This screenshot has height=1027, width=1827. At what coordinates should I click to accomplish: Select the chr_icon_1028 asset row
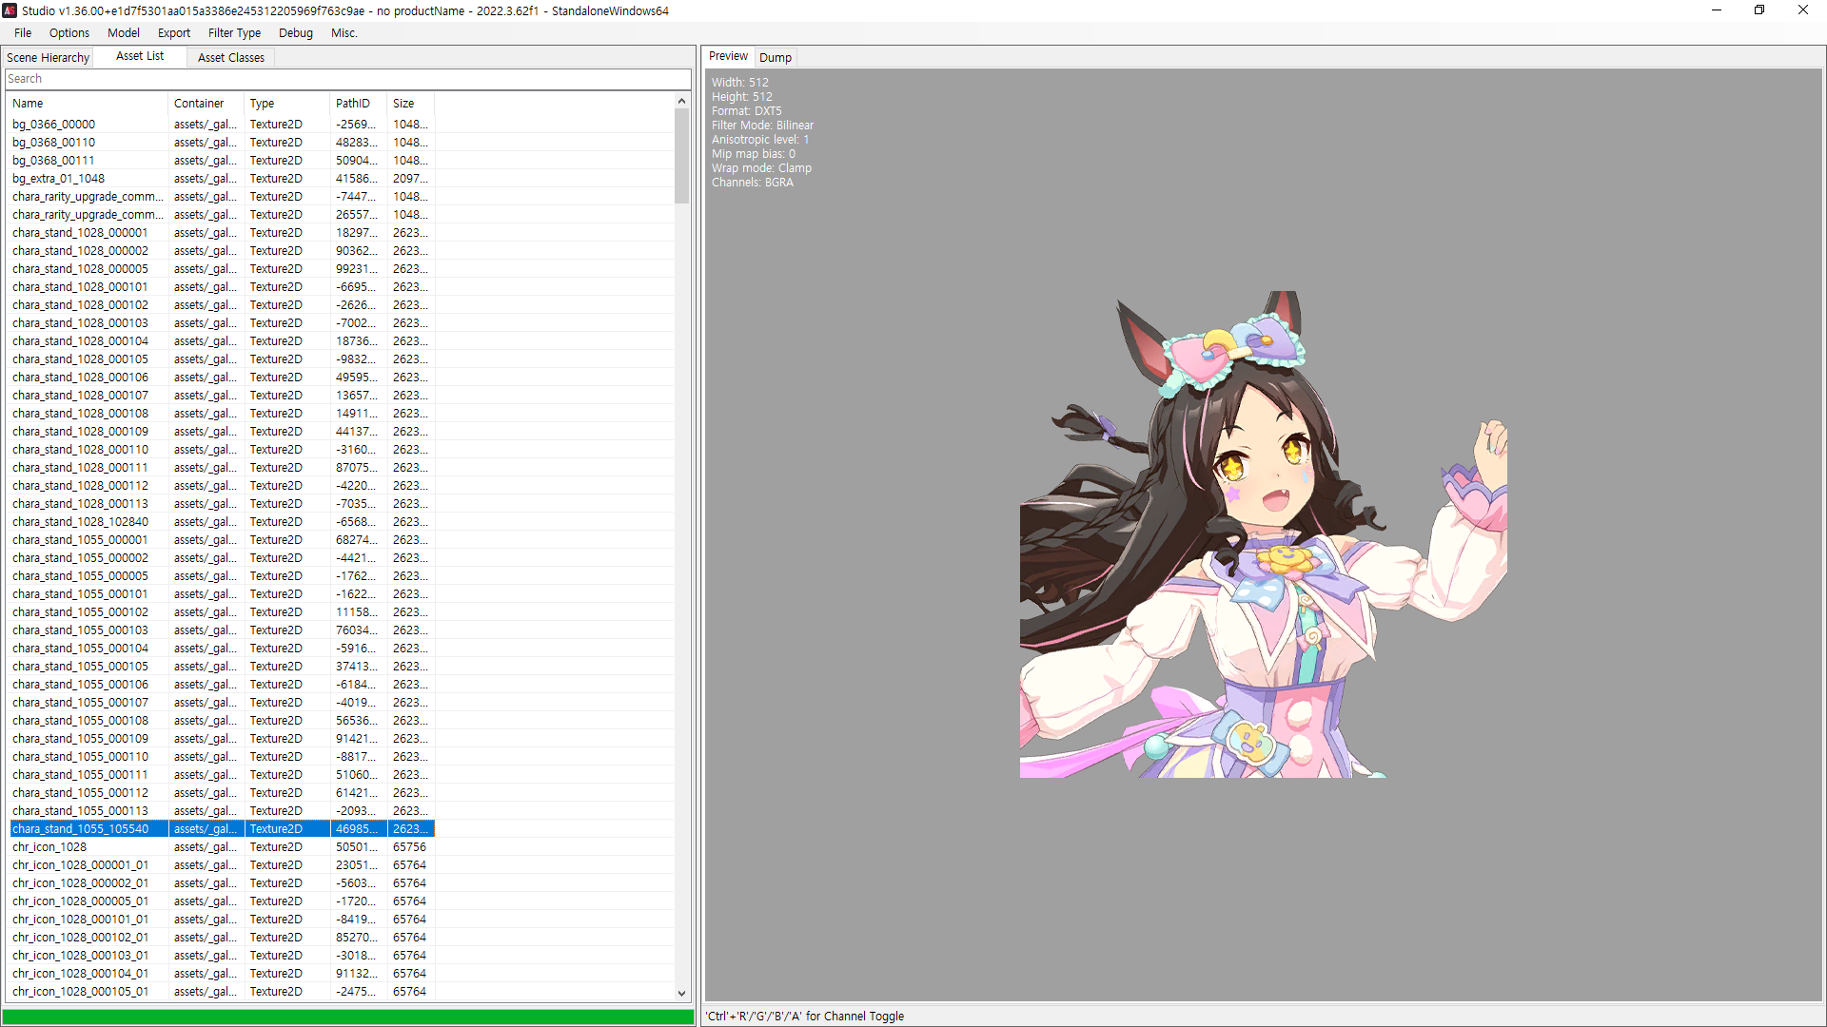click(x=49, y=846)
